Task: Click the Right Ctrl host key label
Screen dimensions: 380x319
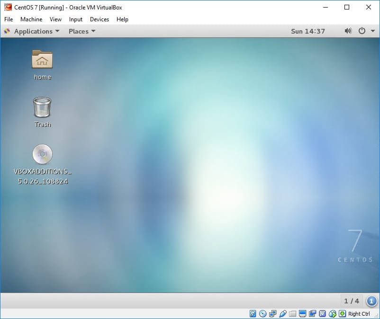Action: pos(359,314)
